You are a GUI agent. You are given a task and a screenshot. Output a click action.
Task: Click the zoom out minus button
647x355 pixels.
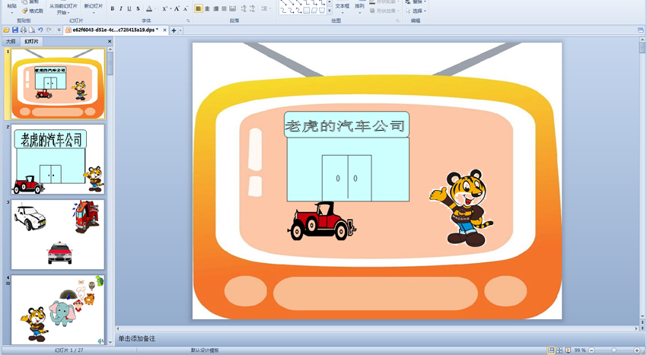(x=591, y=350)
